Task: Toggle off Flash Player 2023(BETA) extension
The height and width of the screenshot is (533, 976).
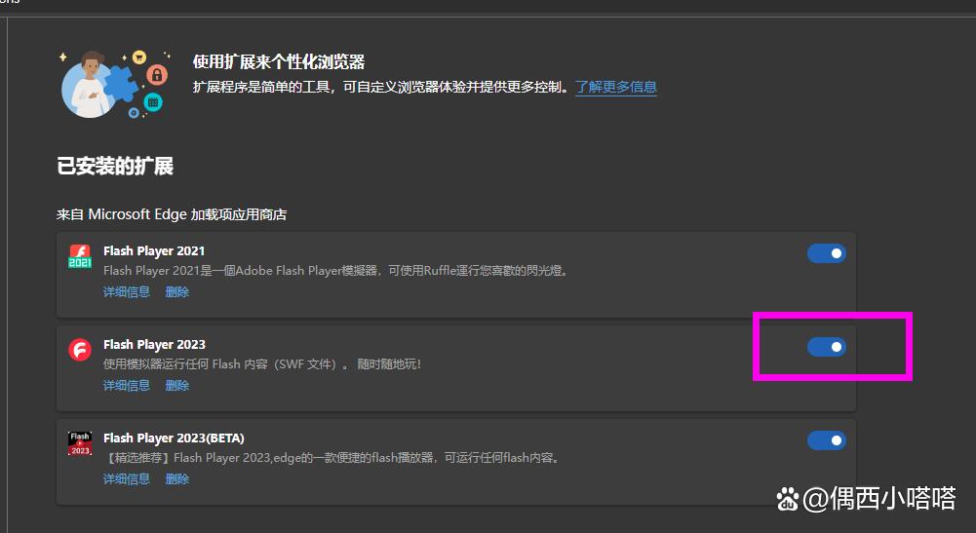Action: pos(827,440)
